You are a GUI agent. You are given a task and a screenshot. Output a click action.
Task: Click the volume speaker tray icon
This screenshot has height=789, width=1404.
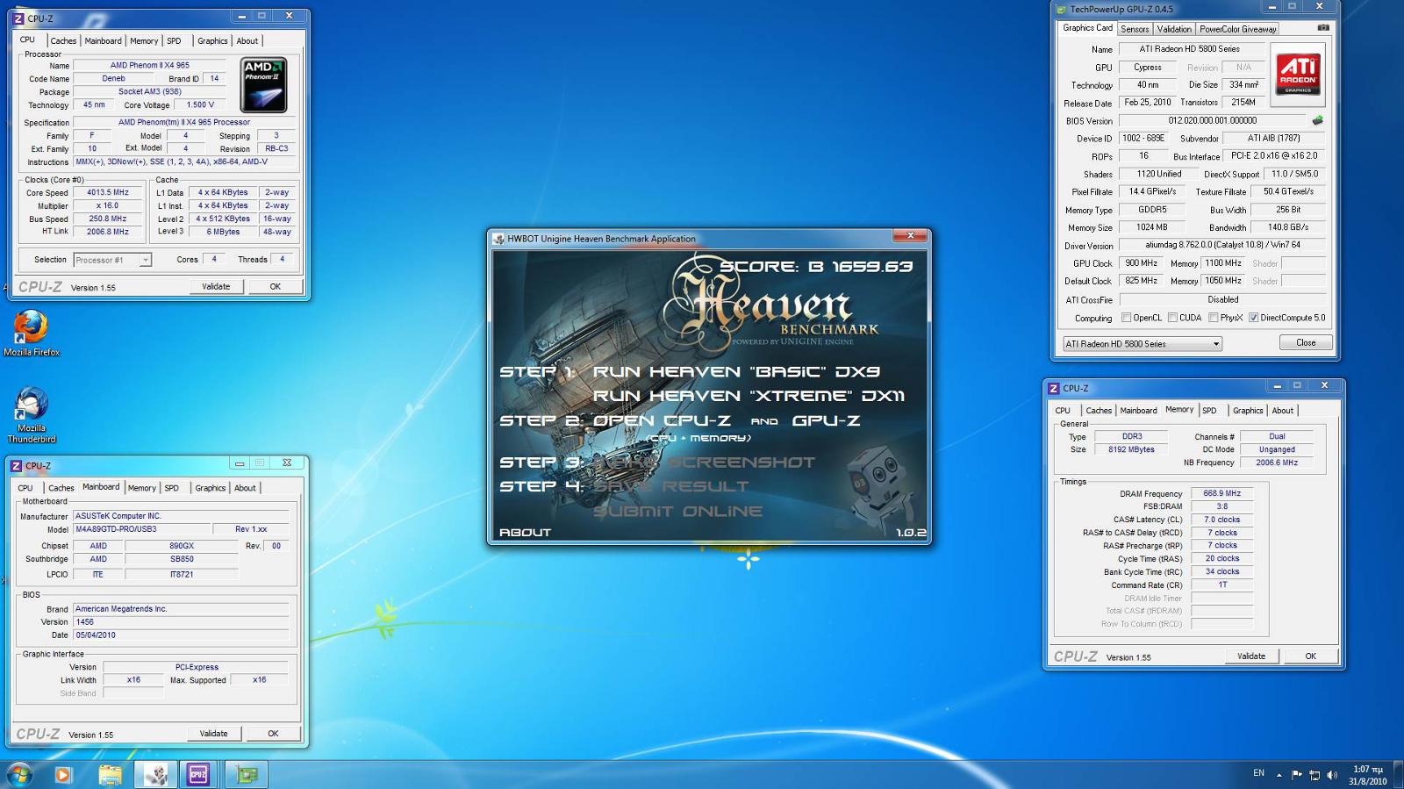(x=1331, y=775)
